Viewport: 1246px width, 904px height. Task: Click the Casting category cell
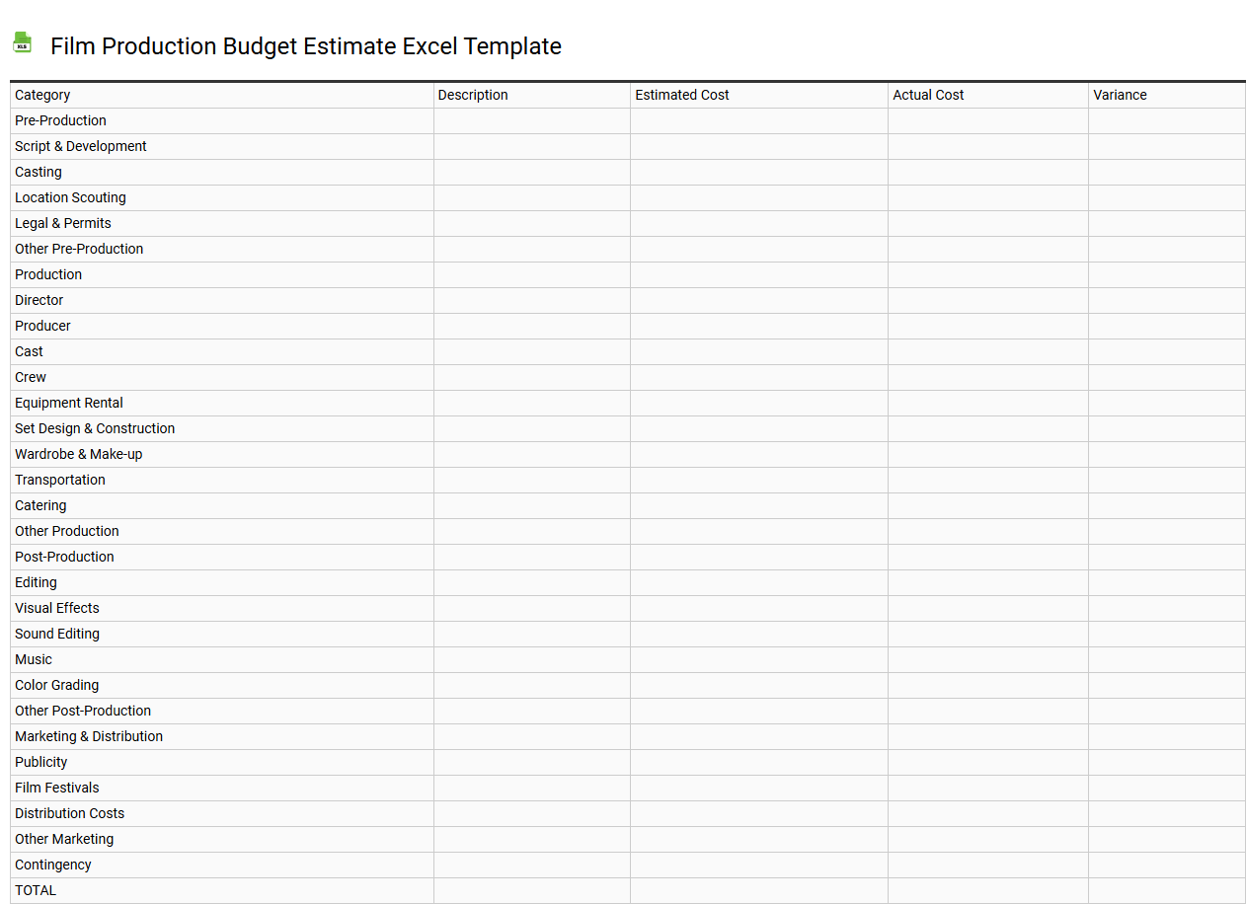click(x=39, y=172)
